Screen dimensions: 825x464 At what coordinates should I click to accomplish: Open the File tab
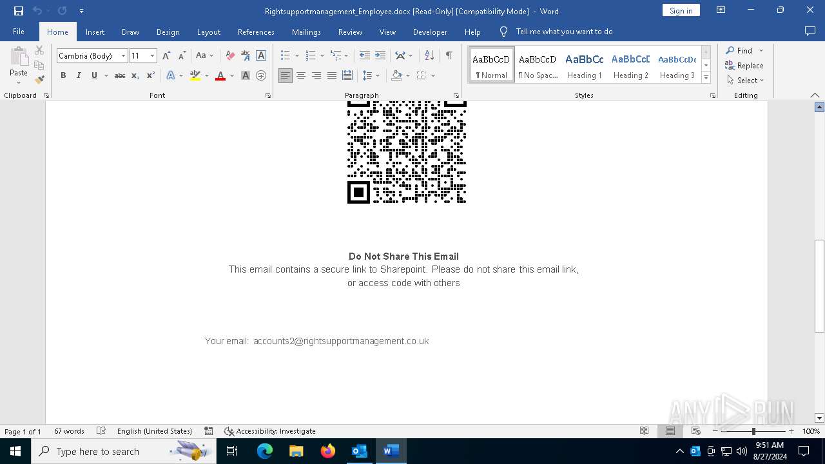[x=19, y=32]
